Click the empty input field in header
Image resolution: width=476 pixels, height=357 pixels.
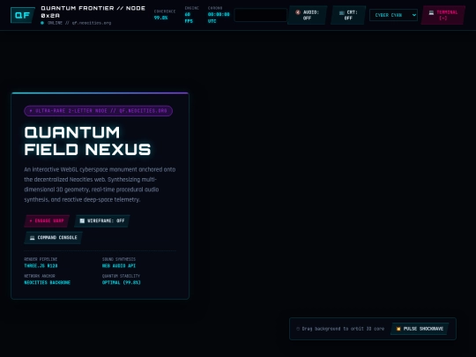[x=260, y=15]
